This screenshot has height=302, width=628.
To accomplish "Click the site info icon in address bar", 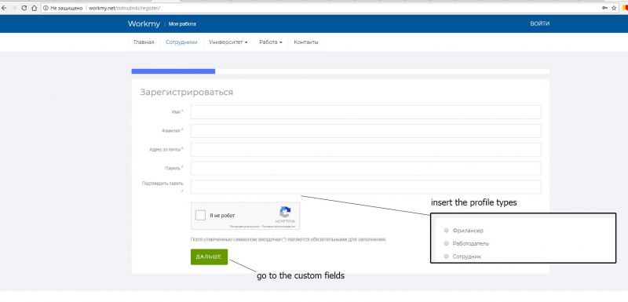I will pos(46,8).
